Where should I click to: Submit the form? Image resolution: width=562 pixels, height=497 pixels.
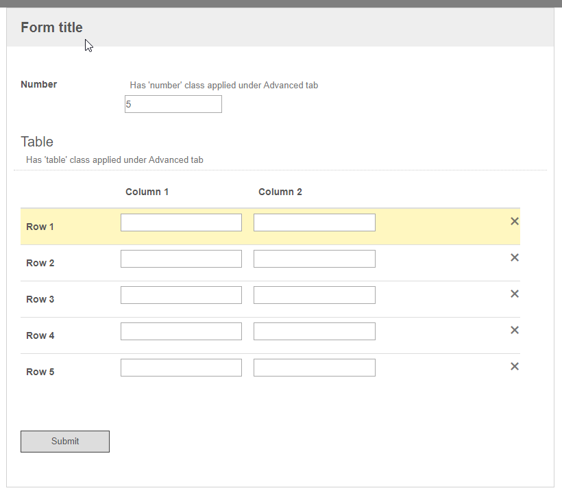(65, 442)
